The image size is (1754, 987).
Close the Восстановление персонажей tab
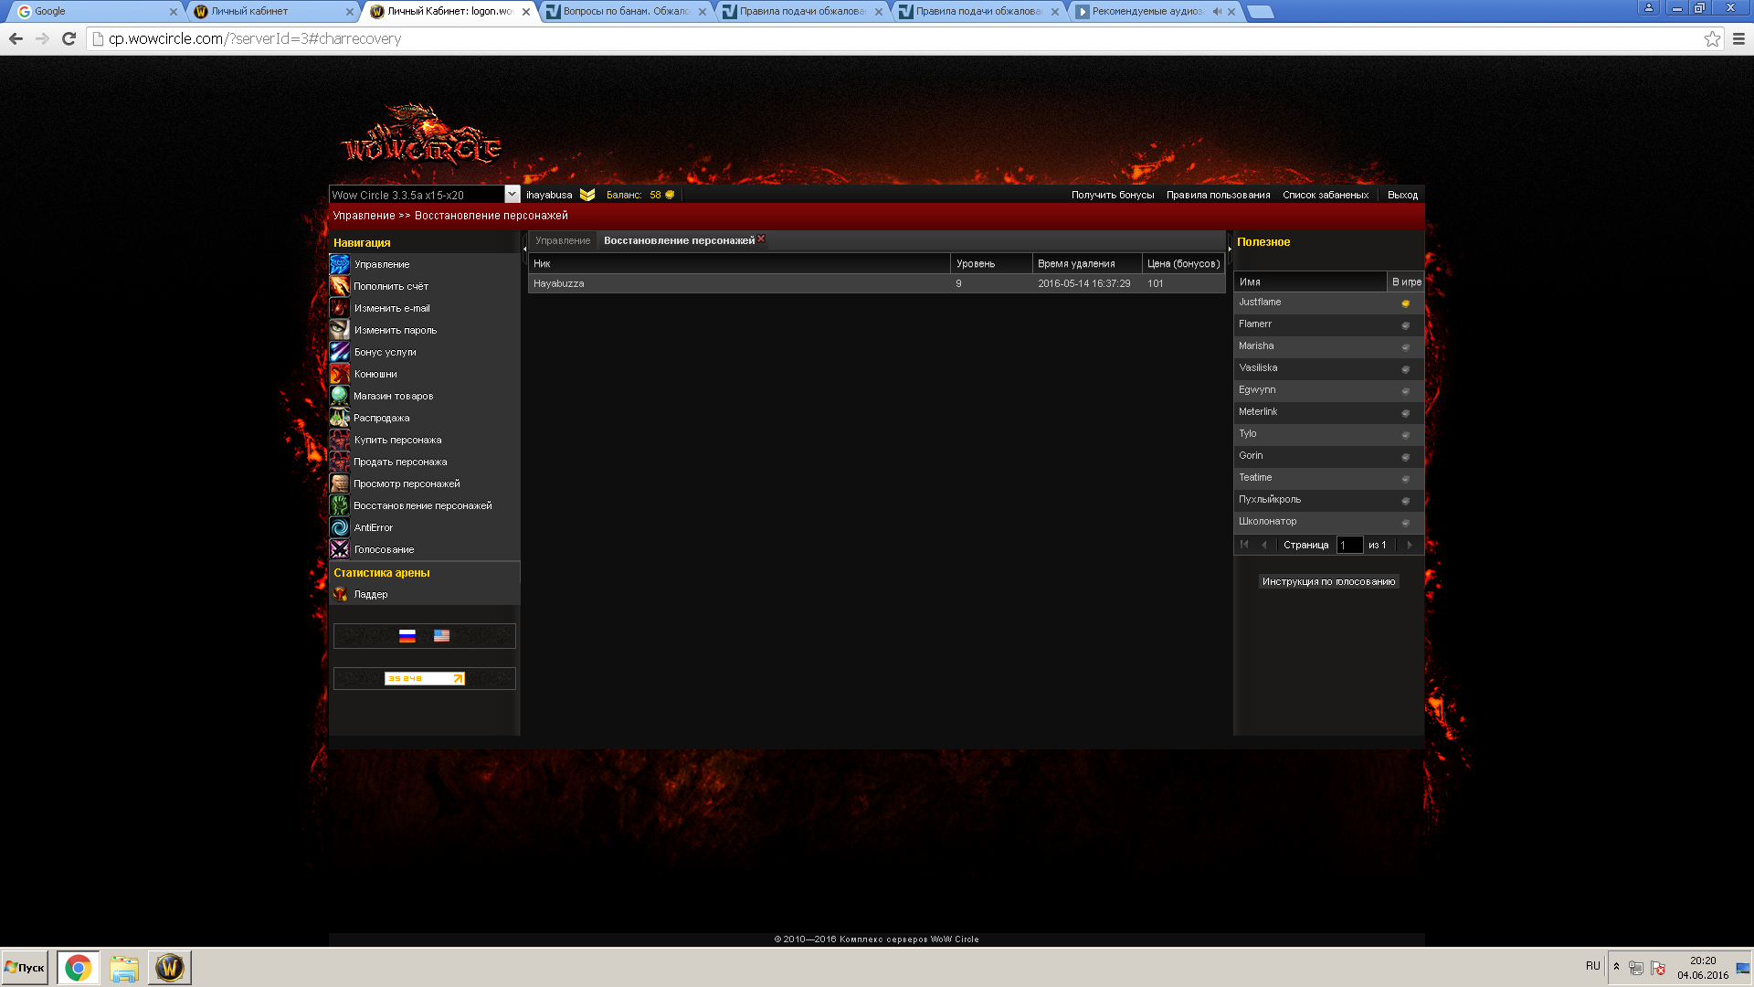(x=761, y=239)
